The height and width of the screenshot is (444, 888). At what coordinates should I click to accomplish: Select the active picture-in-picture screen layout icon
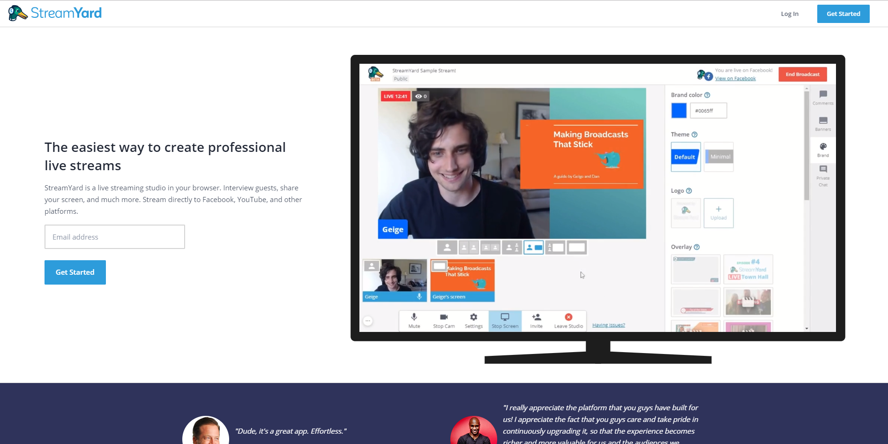point(534,247)
